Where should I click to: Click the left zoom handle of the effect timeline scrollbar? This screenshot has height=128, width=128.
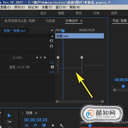(x=57, y=102)
